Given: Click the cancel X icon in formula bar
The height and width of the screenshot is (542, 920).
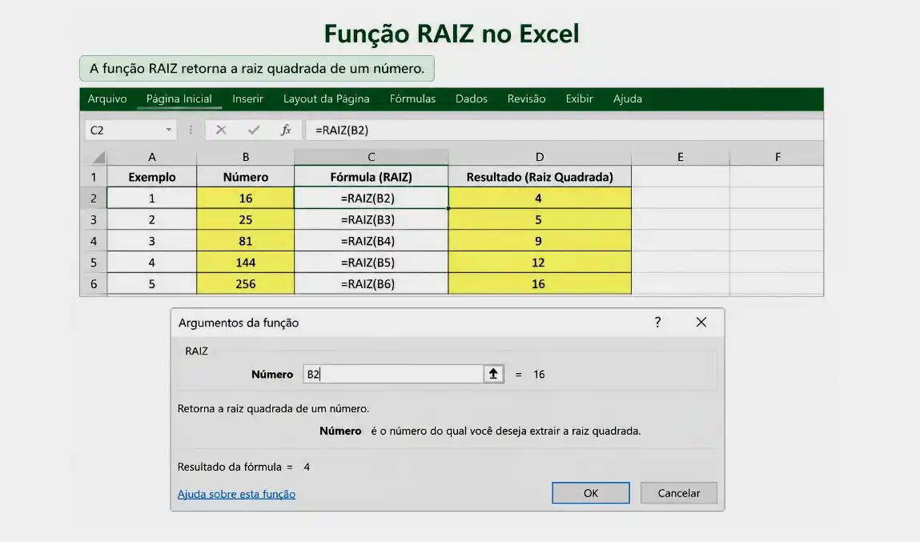Looking at the screenshot, I should point(221,130).
